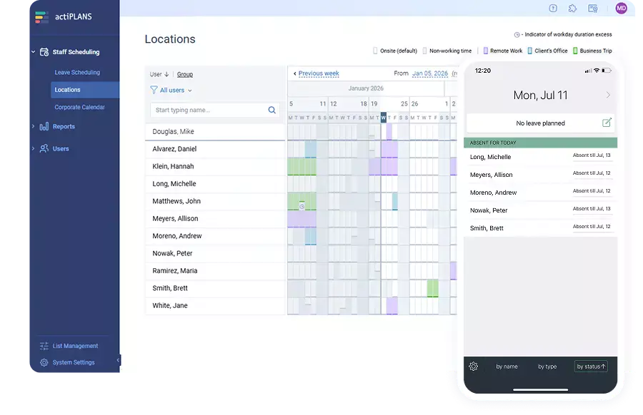The image size is (643, 415).
Task: Expand the Reports sidebar section
Action: coord(34,127)
